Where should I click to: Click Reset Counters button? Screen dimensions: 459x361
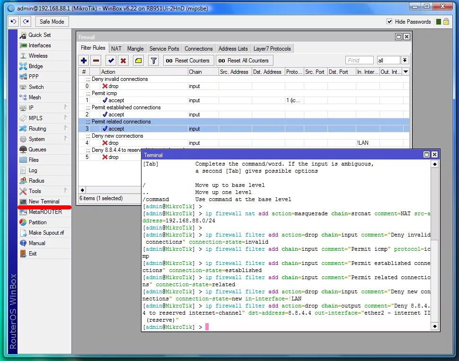point(188,61)
